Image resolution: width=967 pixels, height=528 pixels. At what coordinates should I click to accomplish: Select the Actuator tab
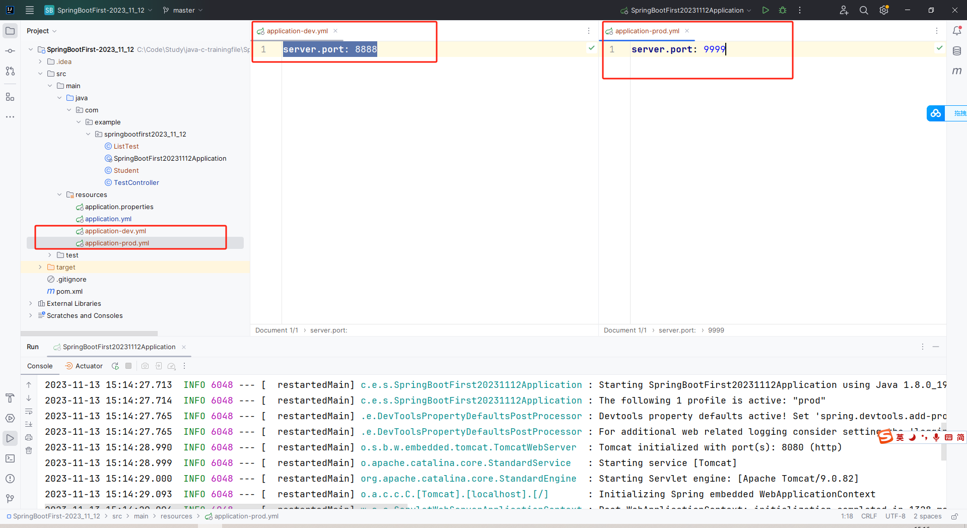pos(84,366)
